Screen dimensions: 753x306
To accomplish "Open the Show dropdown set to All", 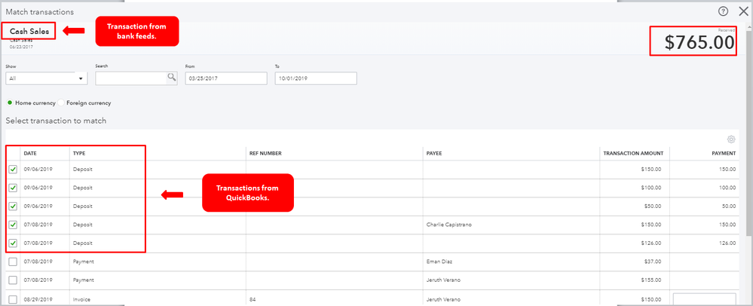I will (x=47, y=78).
